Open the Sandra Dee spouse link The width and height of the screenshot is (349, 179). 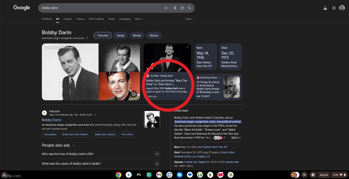pos(232,162)
